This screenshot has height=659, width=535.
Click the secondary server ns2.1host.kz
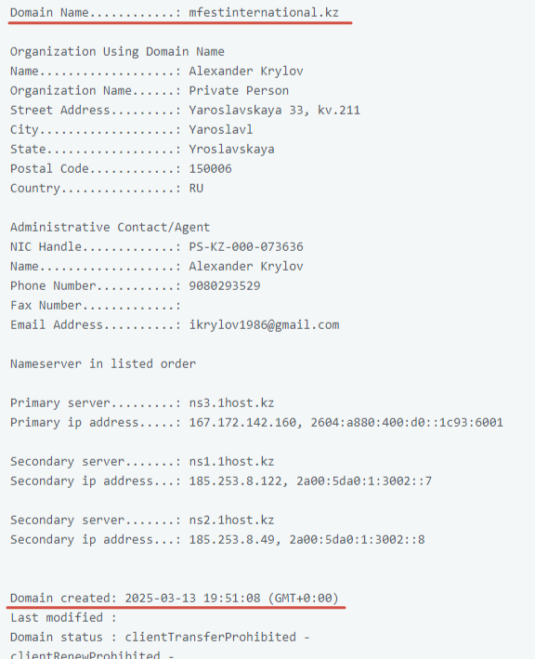pos(231,520)
